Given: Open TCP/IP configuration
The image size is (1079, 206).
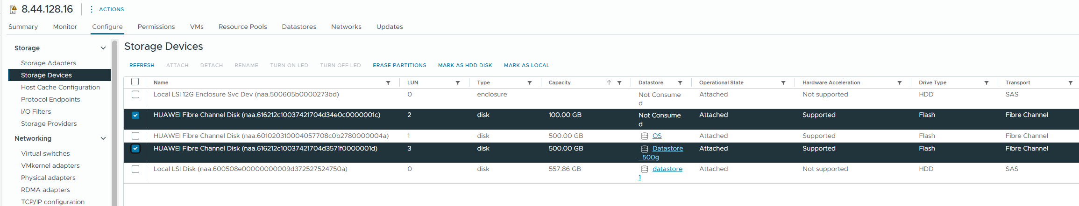Looking at the screenshot, I should point(53,202).
